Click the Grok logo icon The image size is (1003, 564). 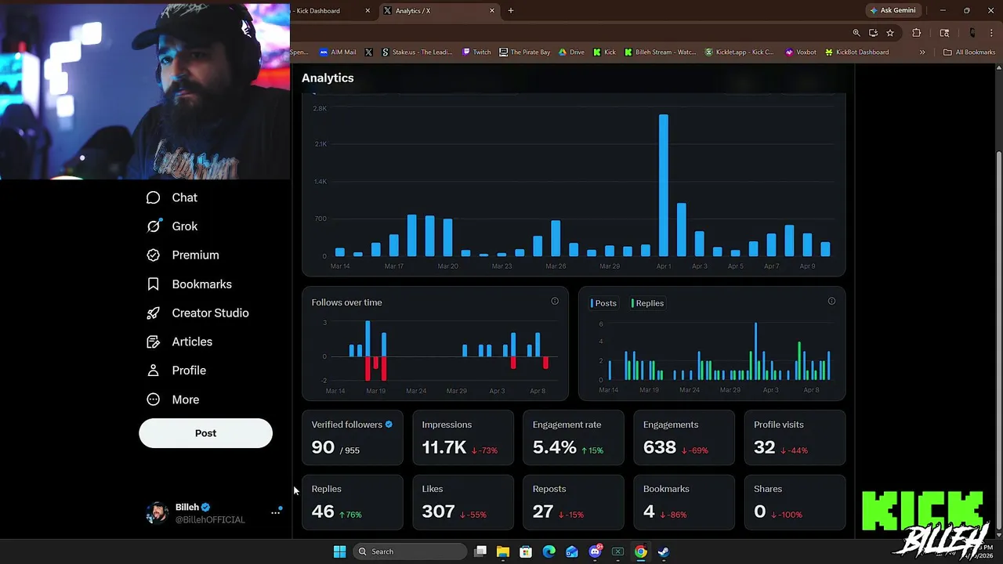[x=154, y=226]
